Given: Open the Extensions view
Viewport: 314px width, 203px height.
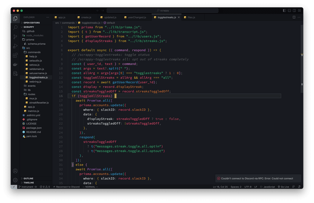Looking at the screenshot, I should 15,55.
